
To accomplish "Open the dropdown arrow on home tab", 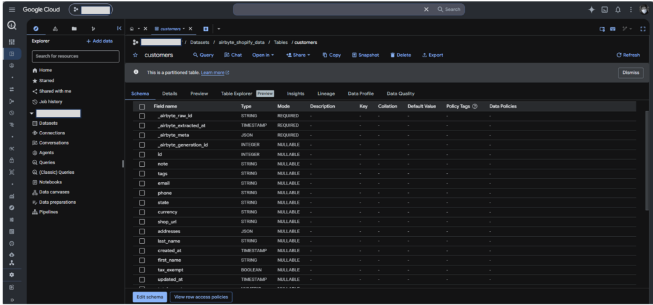I will [x=138, y=29].
